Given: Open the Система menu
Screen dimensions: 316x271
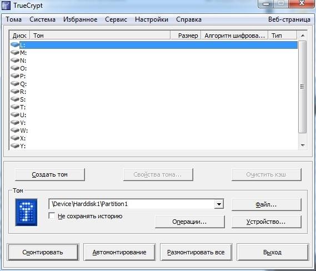Looking at the screenshot, I should [x=42, y=19].
